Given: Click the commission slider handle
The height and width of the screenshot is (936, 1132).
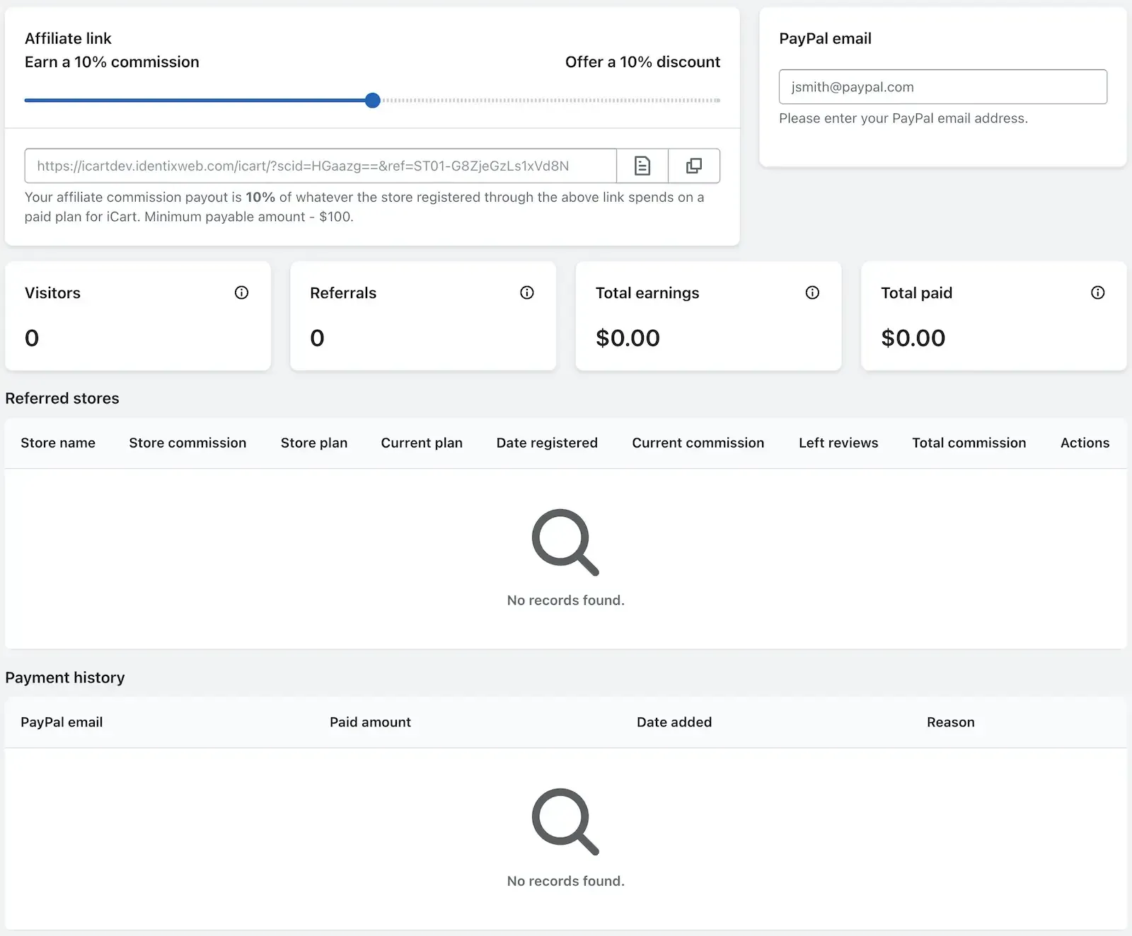Looking at the screenshot, I should coord(373,101).
